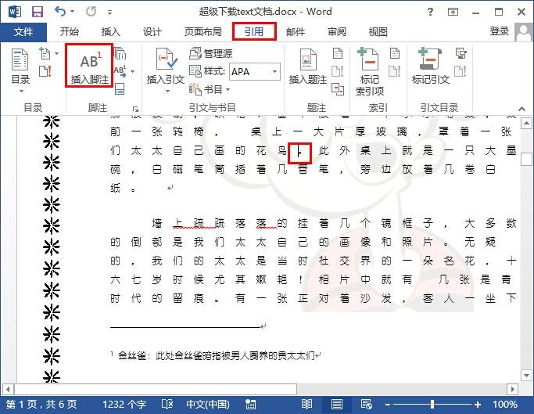The image size is (534, 414).
Task: Expand the 目录 table of contents dropdown
Action: (20, 90)
